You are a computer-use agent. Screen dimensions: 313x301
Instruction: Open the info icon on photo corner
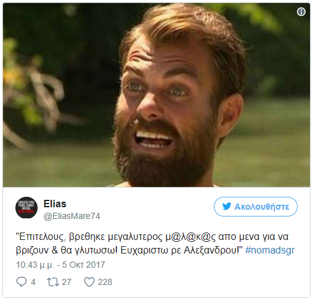coord(301,12)
